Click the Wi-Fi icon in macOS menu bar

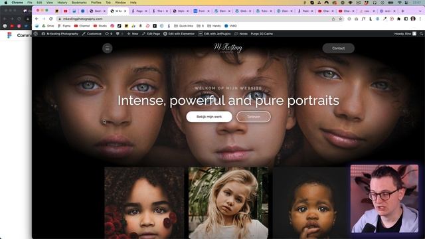tap(400, 3)
